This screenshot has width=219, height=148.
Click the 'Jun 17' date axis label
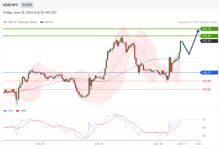(182, 144)
